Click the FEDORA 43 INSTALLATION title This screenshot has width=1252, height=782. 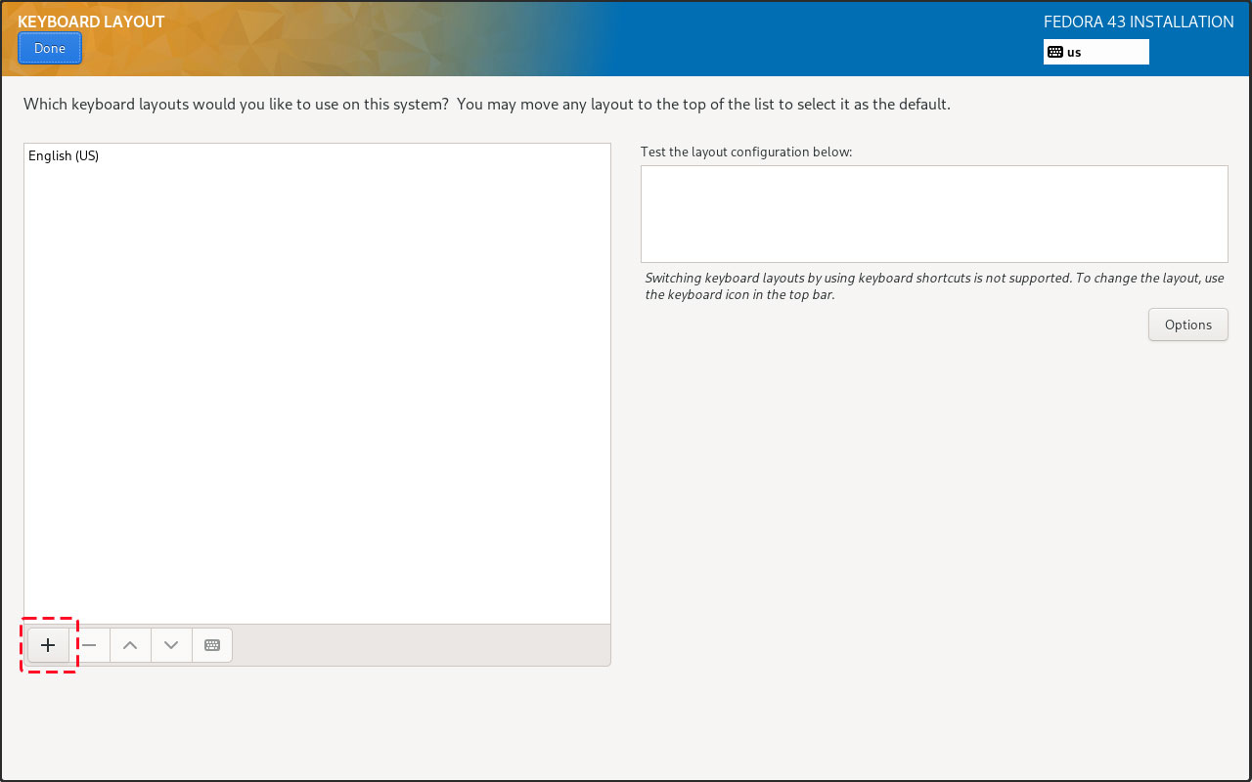tap(1139, 22)
